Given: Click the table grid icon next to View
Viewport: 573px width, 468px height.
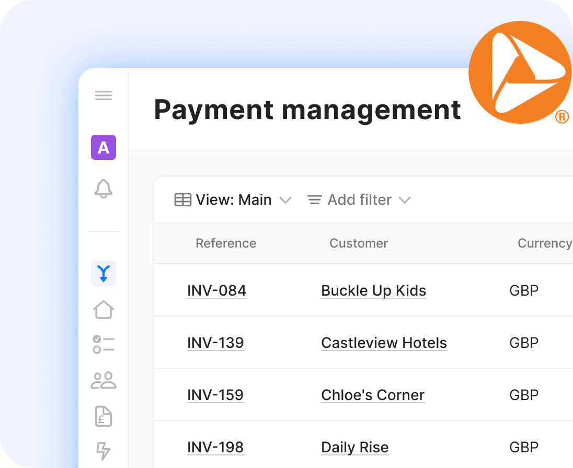Looking at the screenshot, I should tap(182, 200).
